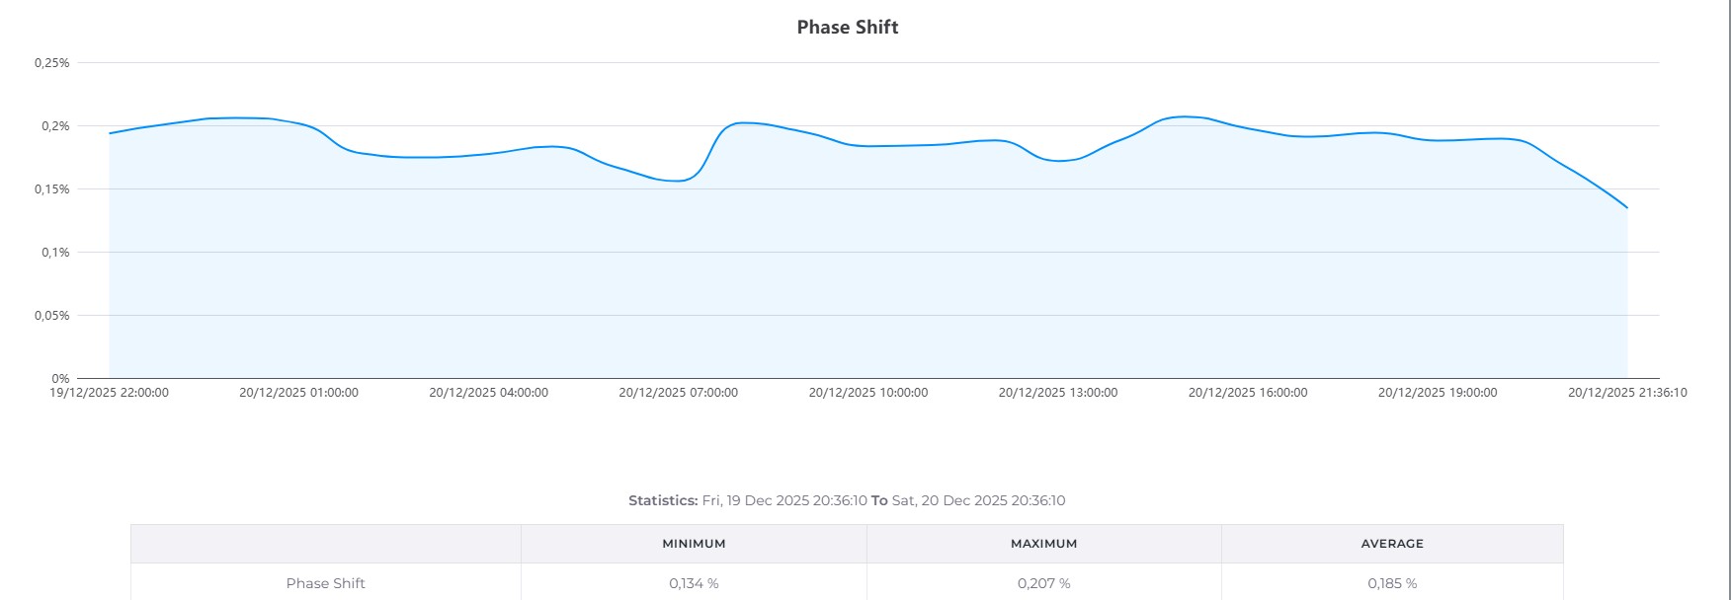Select the 20/12/2025 01:00:00 axis label
The image size is (1731, 600).
pos(299,393)
